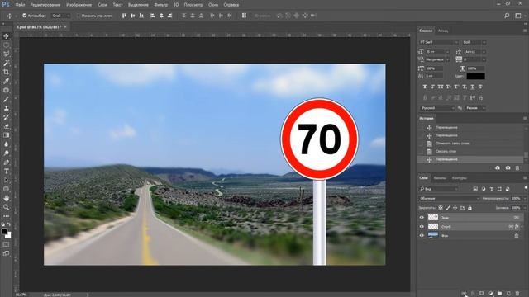The width and height of the screenshot is (529, 297).
Task: Click the background color swatch
Action: [8, 235]
